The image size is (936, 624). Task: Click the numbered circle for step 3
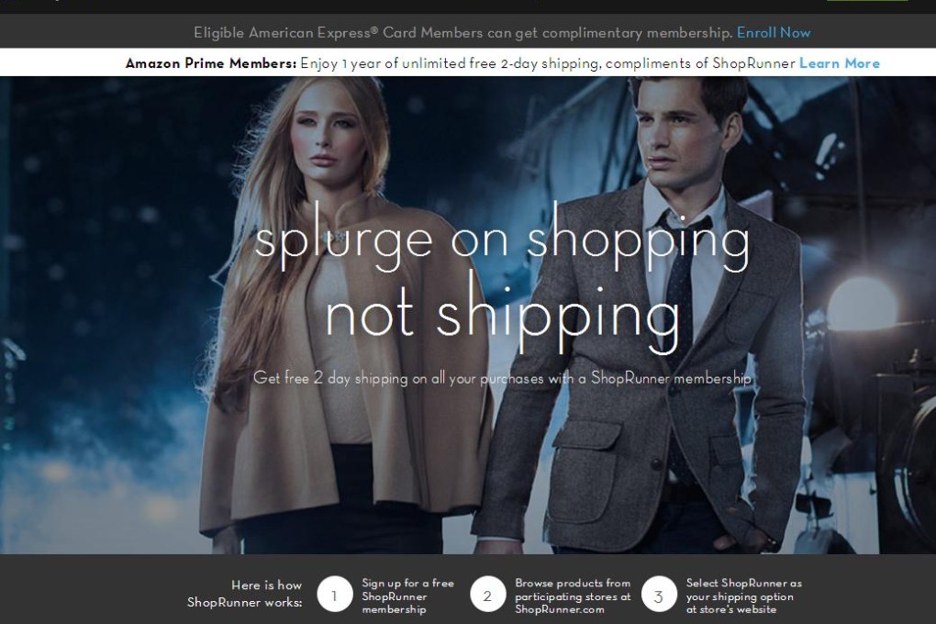[659, 595]
